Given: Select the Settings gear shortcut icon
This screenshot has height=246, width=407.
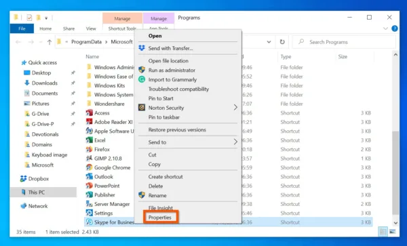Looking at the screenshot, I should click(x=90, y=213).
